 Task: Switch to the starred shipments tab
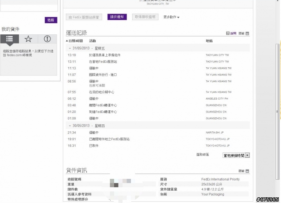click(28, 39)
